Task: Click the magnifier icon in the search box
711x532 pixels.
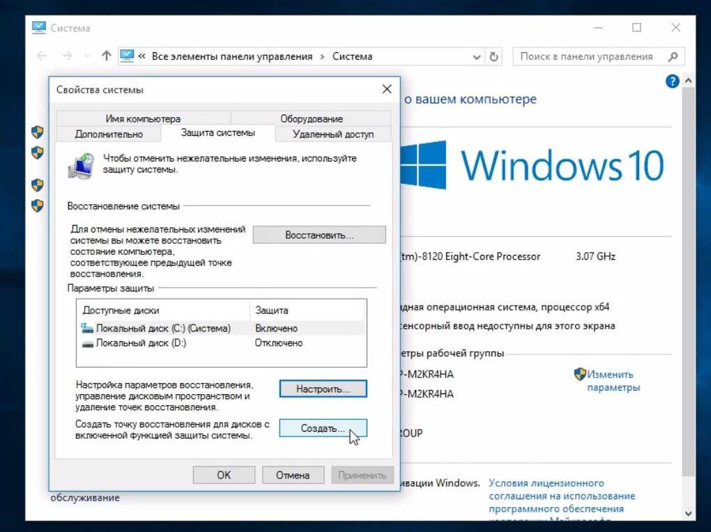Action: pyautogui.click(x=673, y=56)
